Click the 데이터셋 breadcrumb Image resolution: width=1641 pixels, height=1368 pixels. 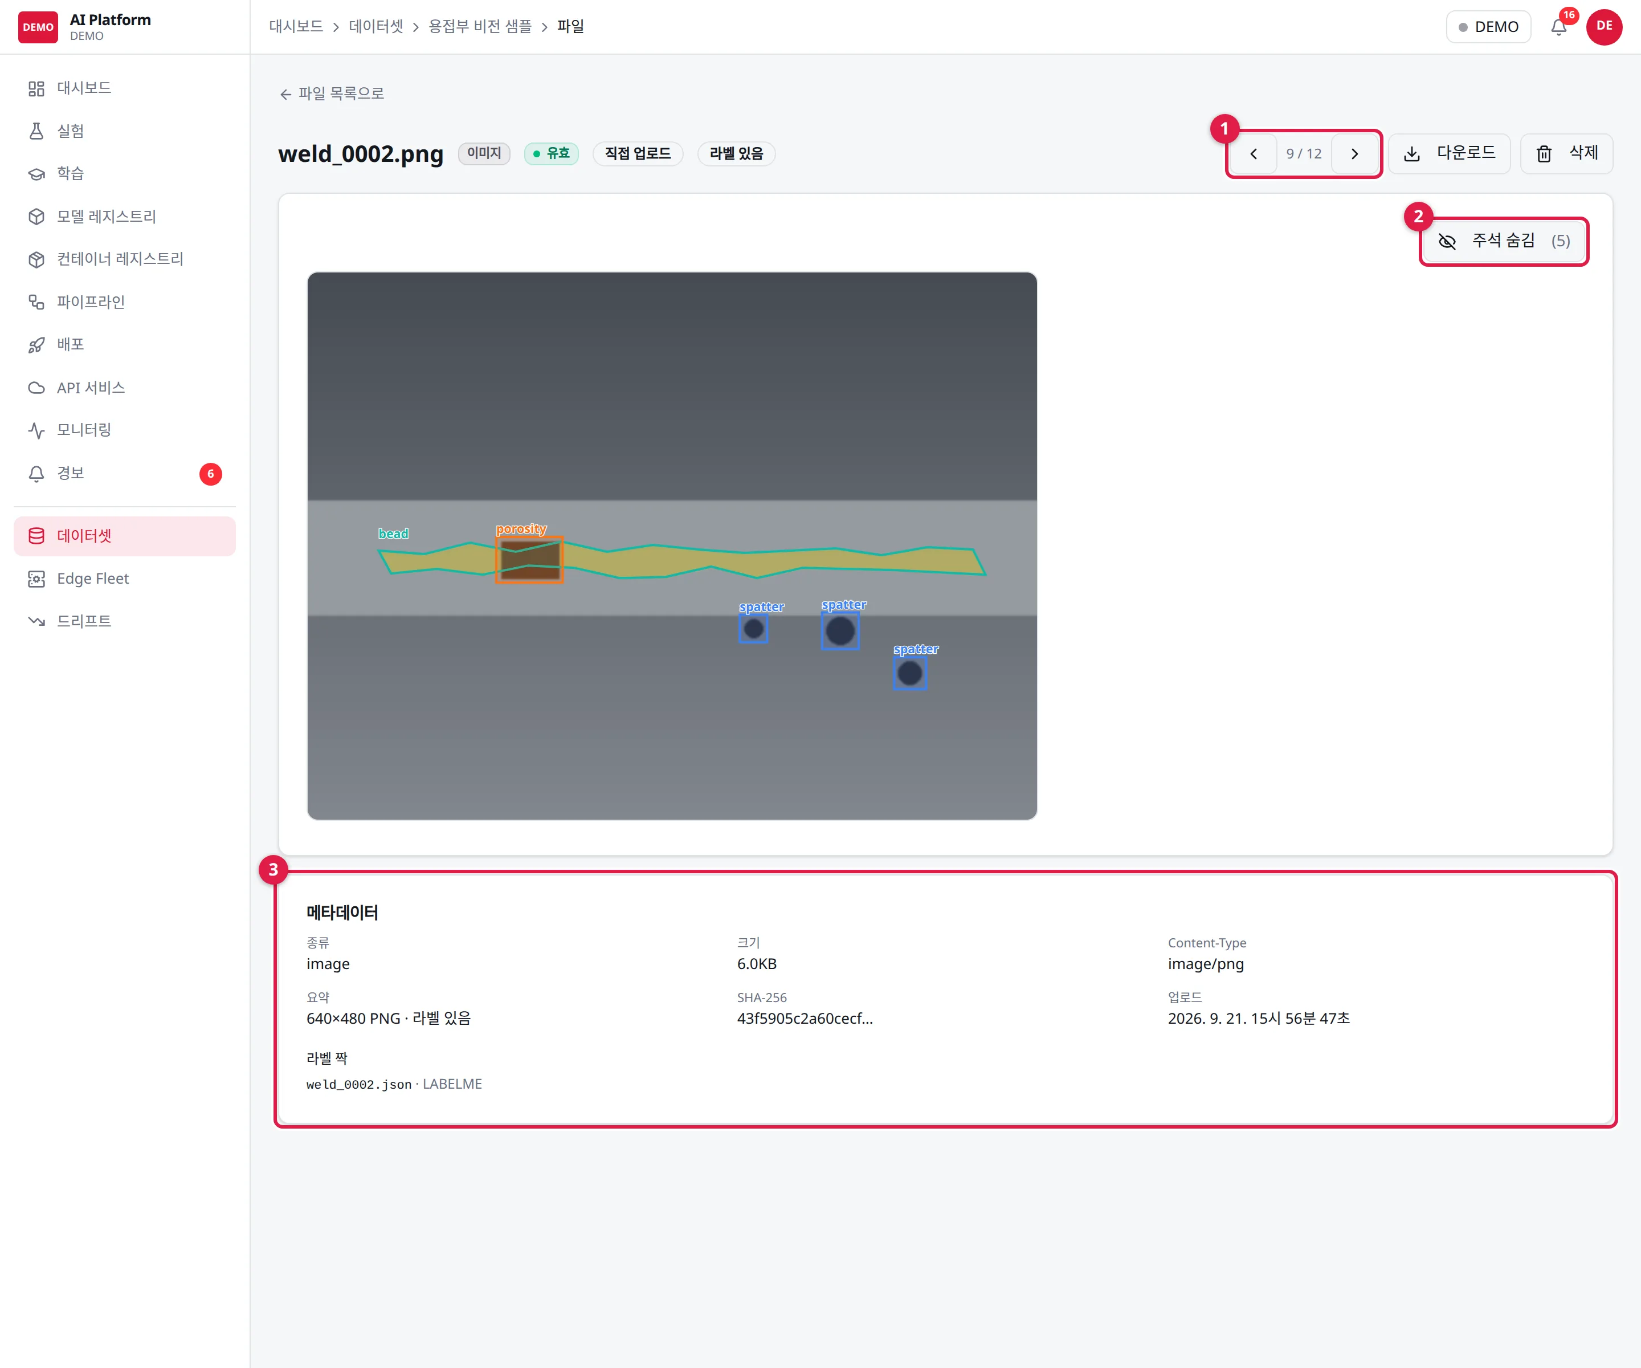click(x=376, y=27)
